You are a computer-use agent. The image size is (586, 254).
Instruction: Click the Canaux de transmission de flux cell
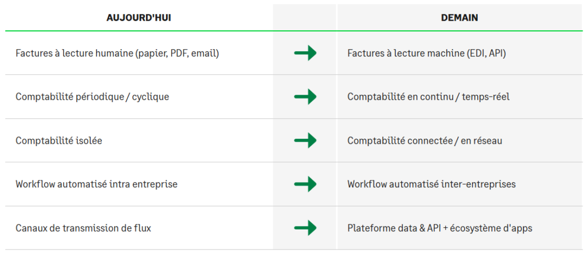coord(84,228)
